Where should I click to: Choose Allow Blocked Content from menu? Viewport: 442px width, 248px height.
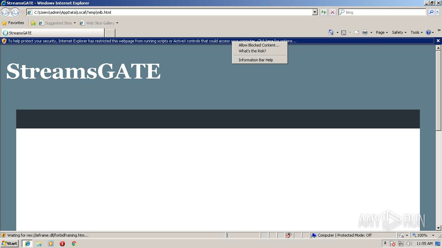pos(260,45)
